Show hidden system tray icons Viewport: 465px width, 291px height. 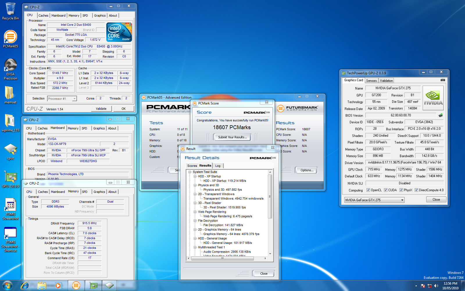point(416,286)
